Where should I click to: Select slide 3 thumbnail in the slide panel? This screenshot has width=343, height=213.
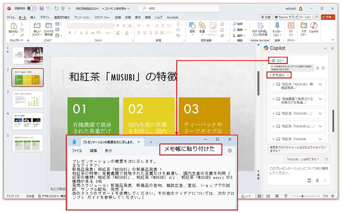pos(27,98)
